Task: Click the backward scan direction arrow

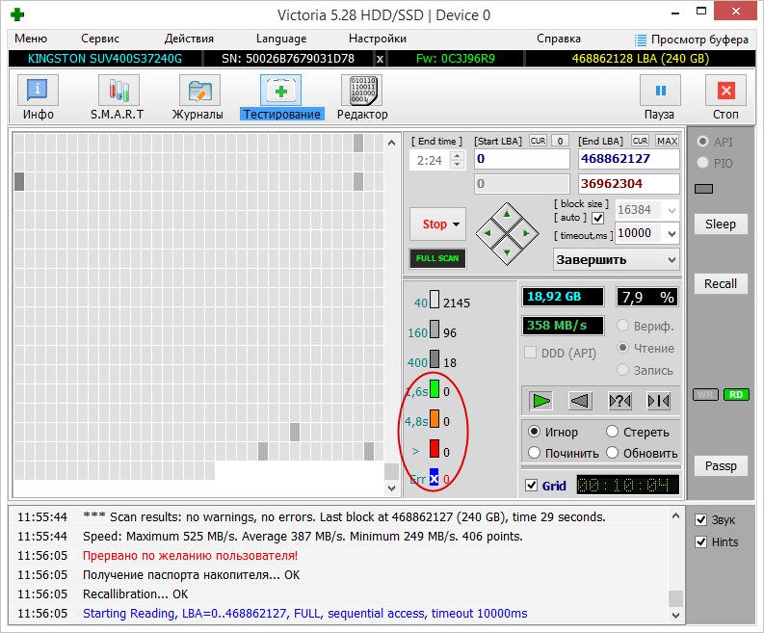Action: [580, 400]
